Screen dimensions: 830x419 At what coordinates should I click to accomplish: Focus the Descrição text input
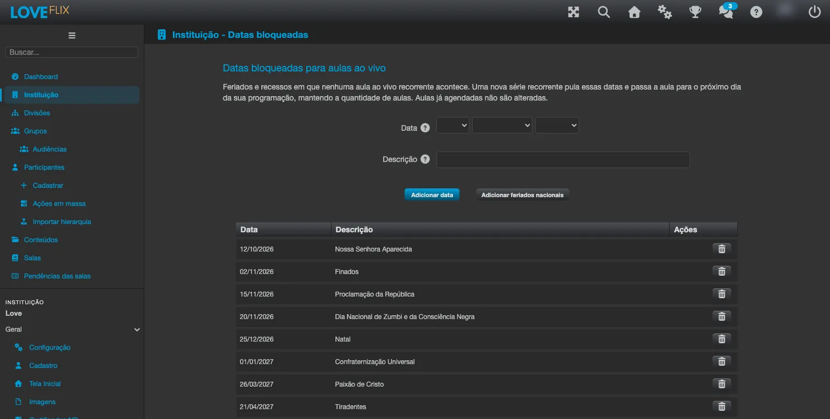pyautogui.click(x=563, y=160)
